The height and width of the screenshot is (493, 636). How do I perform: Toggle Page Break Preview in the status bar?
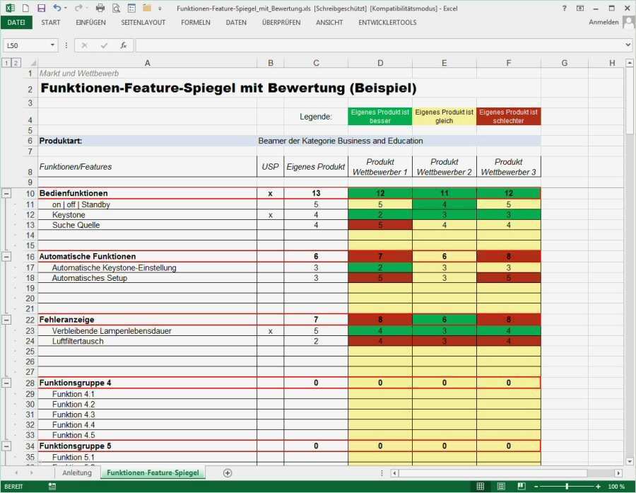point(522,487)
